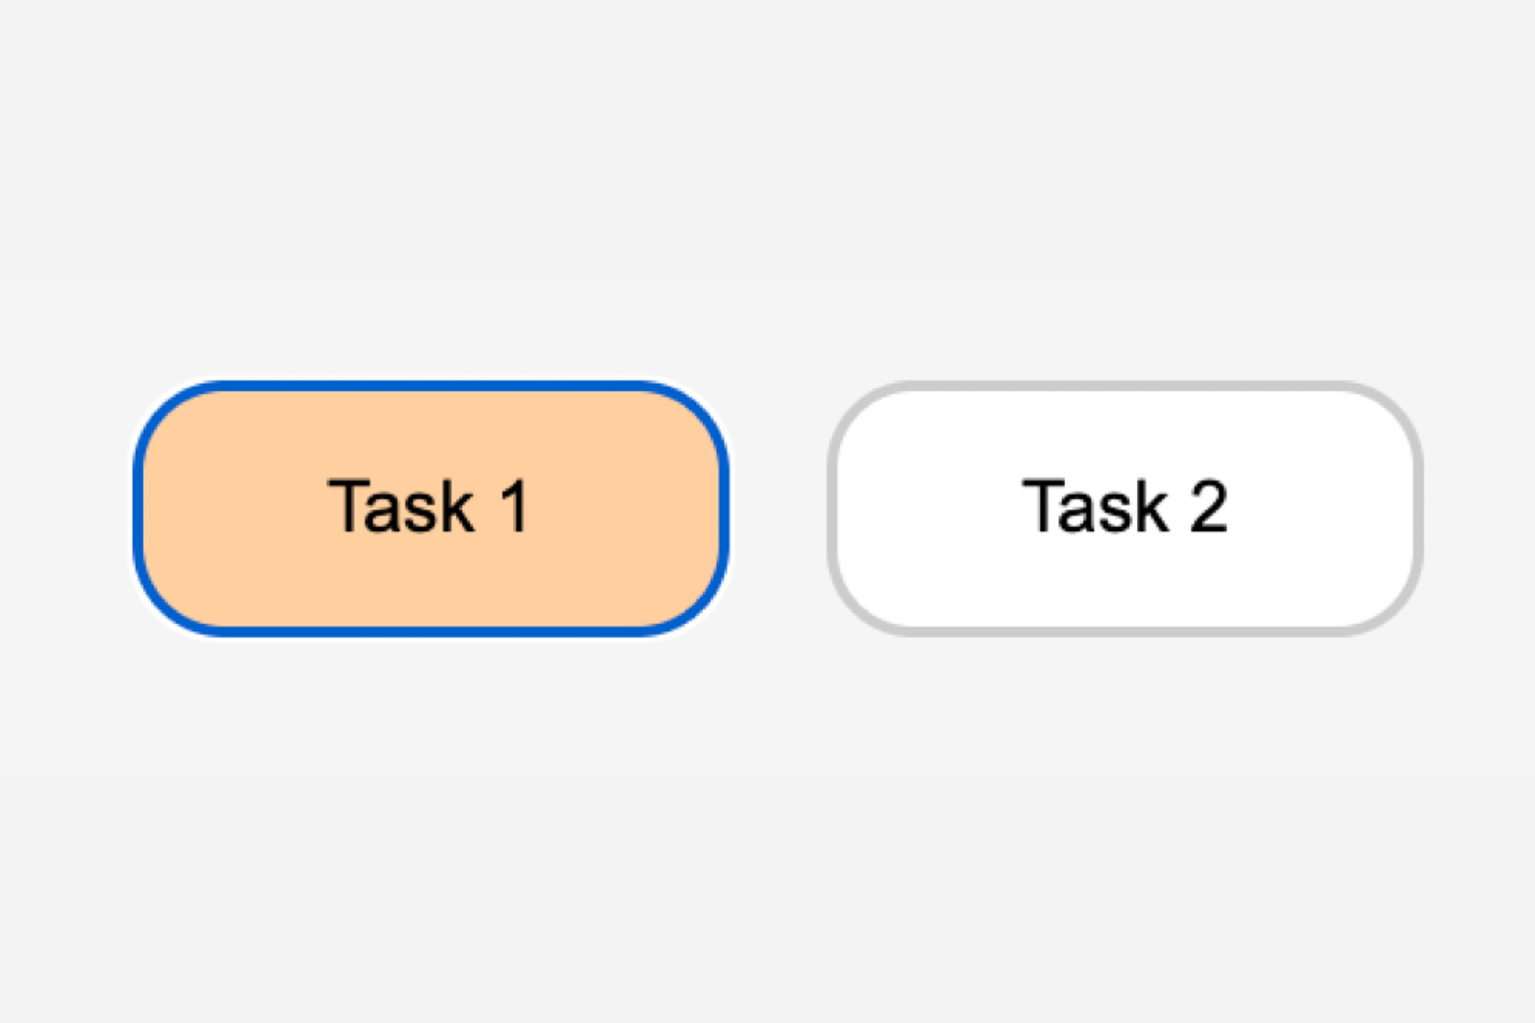Click the blank canvas above Task 2
1535x1023 pixels.
coord(1125,219)
